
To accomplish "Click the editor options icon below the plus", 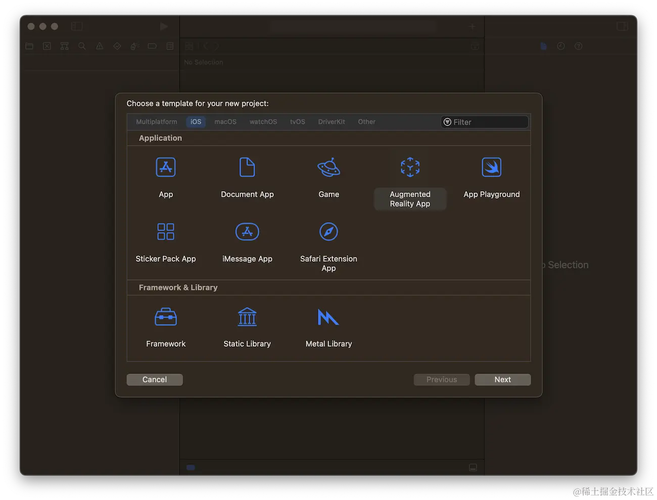I will tap(475, 46).
